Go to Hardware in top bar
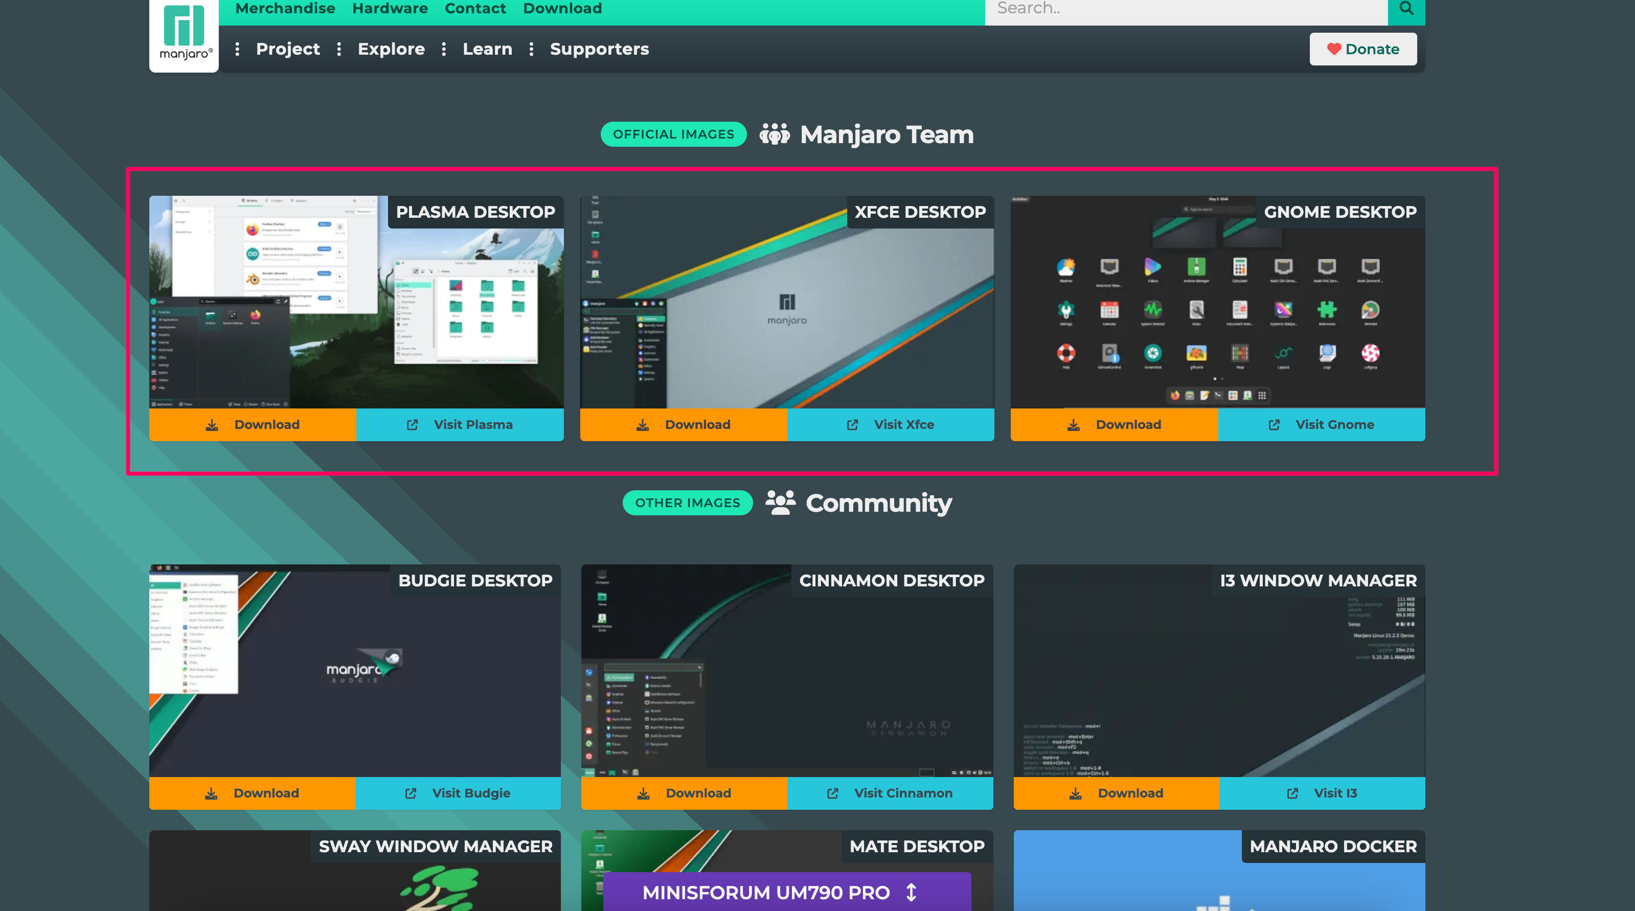1635x911 pixels. (390, 8)
